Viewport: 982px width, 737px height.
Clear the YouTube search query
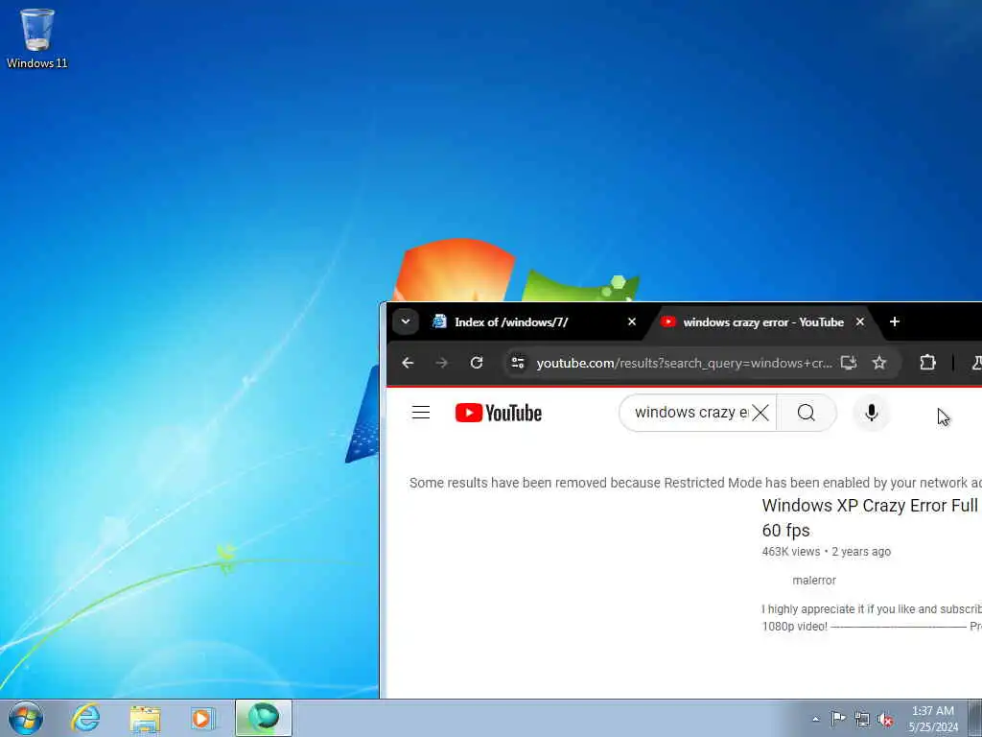tap(760, 413)
